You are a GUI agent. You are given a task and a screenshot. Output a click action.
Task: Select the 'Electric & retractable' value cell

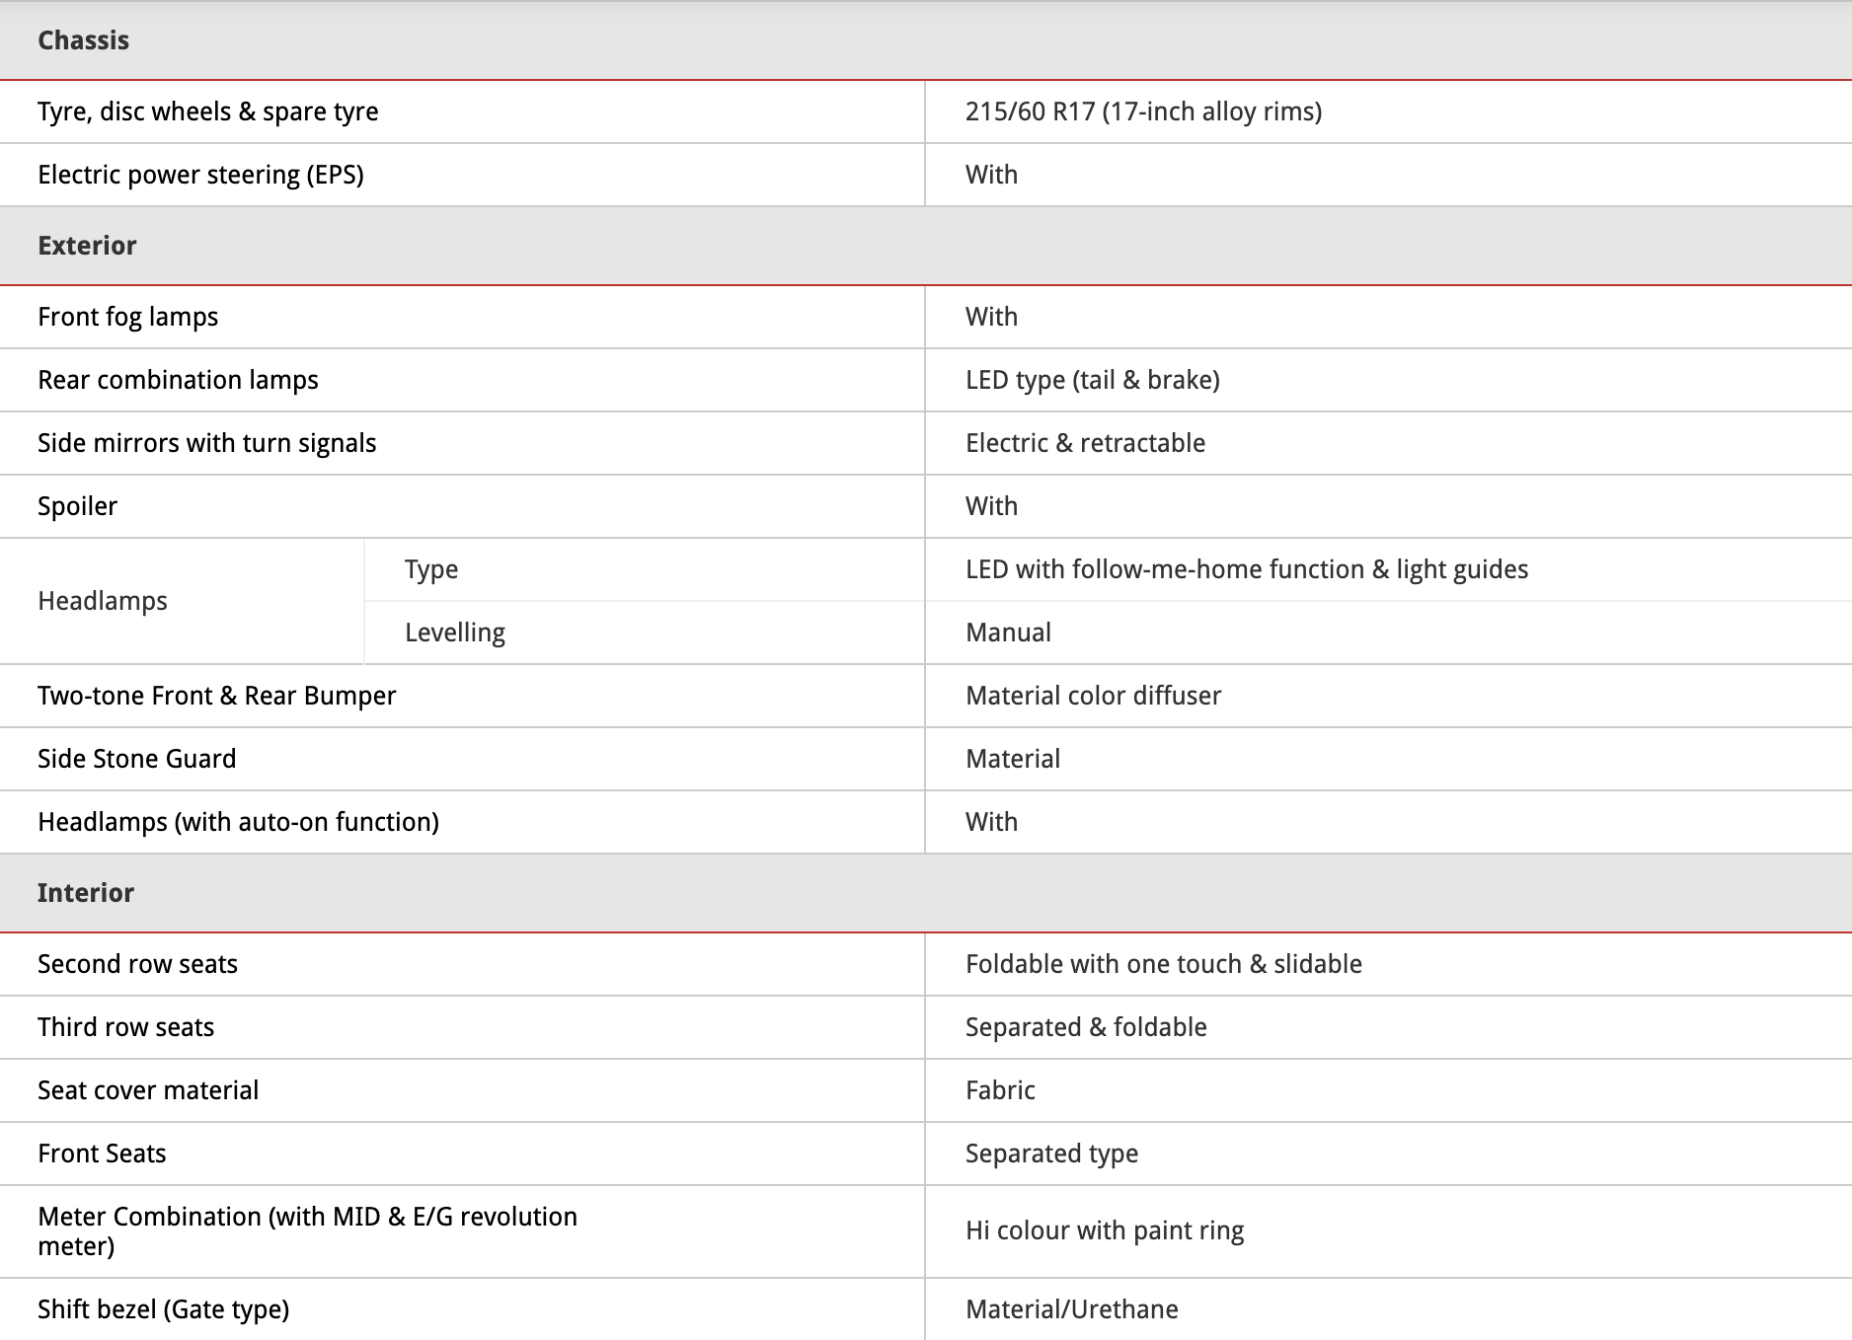pyautogui.click(x=1085, y=443)
